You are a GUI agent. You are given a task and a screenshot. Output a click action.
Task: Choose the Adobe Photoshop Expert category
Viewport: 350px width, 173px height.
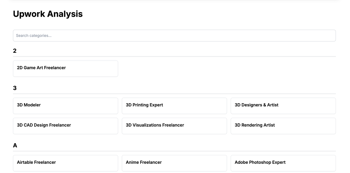[x=283, y=163]
